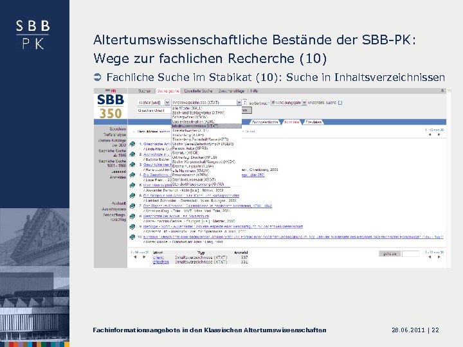This screenshot has height=347, width=463.
Task: Open 'Anschaffungsvorschlag' sidebar link
Action: 114,217
